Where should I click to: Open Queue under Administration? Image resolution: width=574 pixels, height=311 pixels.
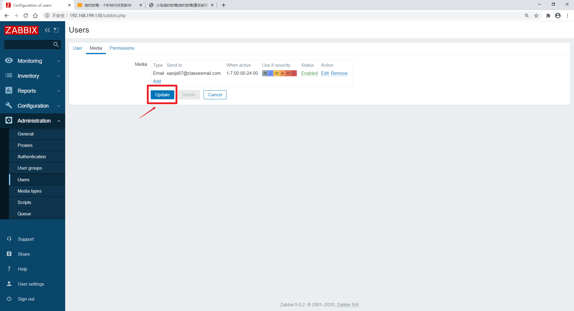point(37,214)
